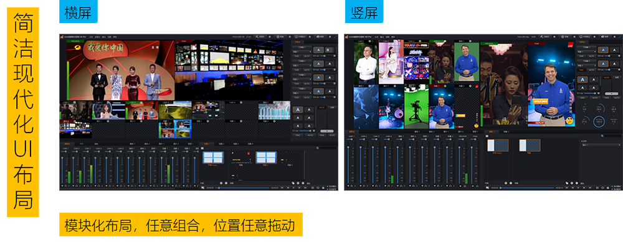Tick upper blue checkbox at landscape playback bar end
This screenshot has width=623, height=242.
click(x=328, y=187)
